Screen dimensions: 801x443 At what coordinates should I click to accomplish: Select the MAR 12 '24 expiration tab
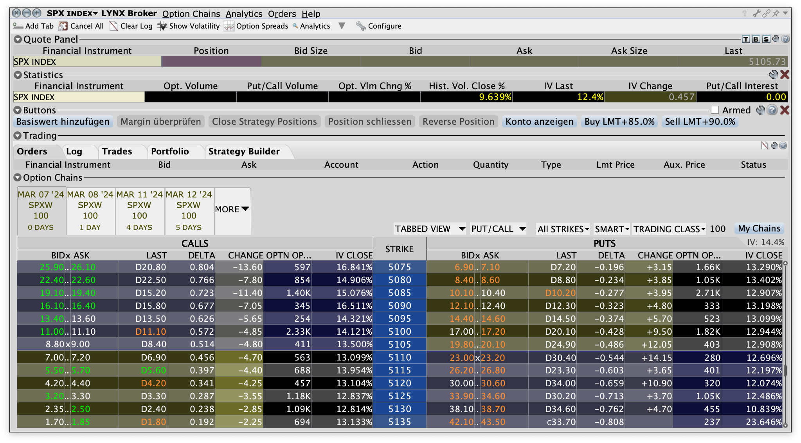point(189,210)
